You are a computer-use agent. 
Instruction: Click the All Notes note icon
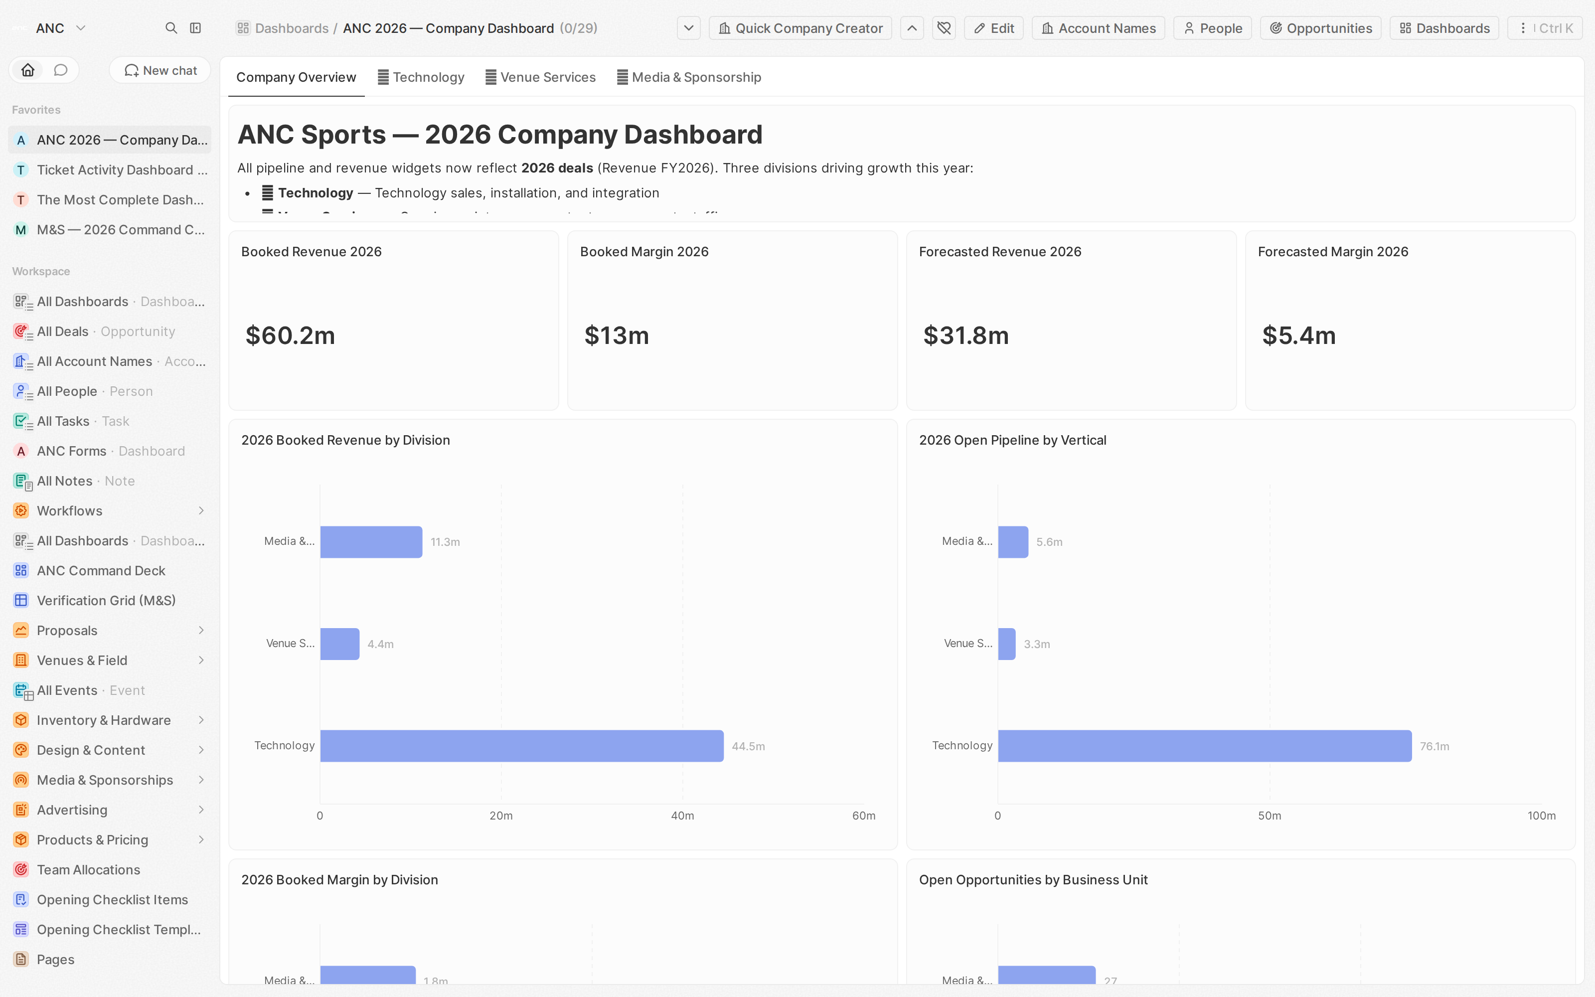[21, 481]
